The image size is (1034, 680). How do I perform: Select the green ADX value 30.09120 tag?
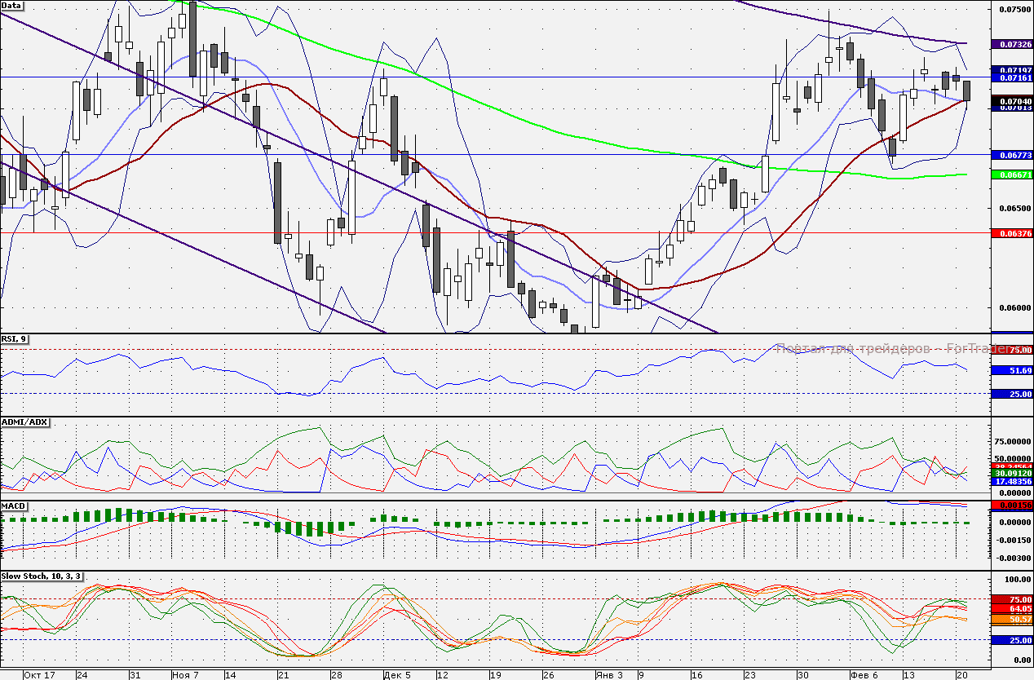(x=1012, y=473)
